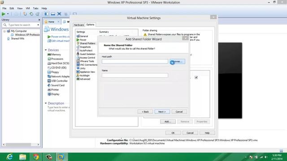Image resolution: width=287 pixels, height=161 pixels.
Task: Click the revert to snapshot toolbar icon
Action: pos(31,14)
